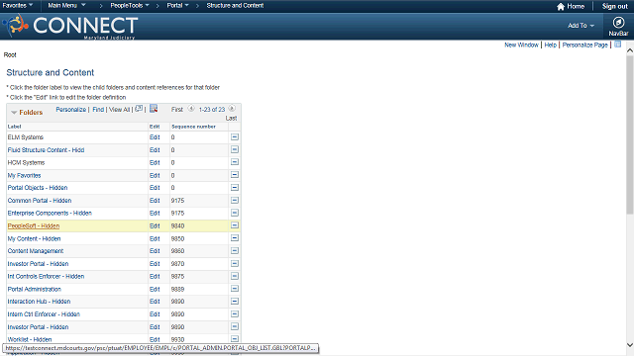Image resolution: width=634 pixels, height=356 pixels.
Task: Open Fluid Structure Content folder
Action: click(47, 150)
